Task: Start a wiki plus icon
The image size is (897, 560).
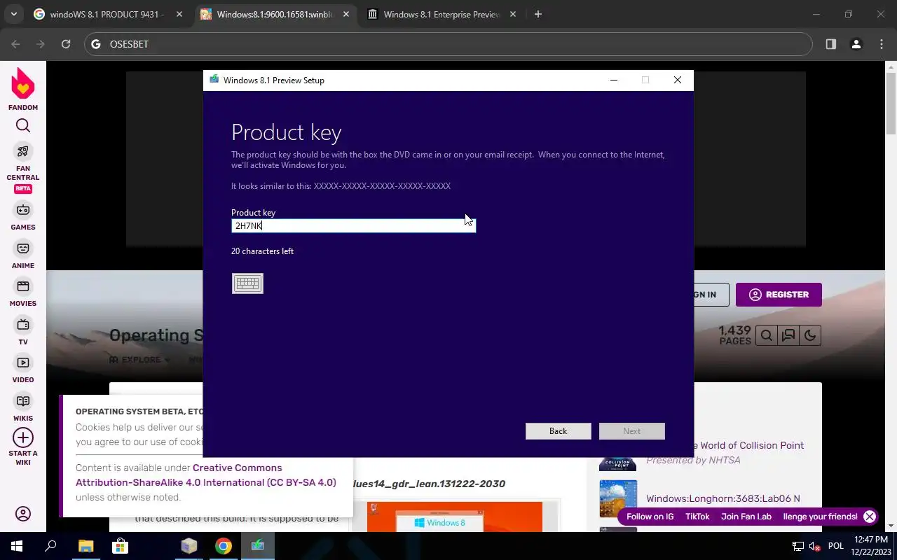Action: pos(23,437)
